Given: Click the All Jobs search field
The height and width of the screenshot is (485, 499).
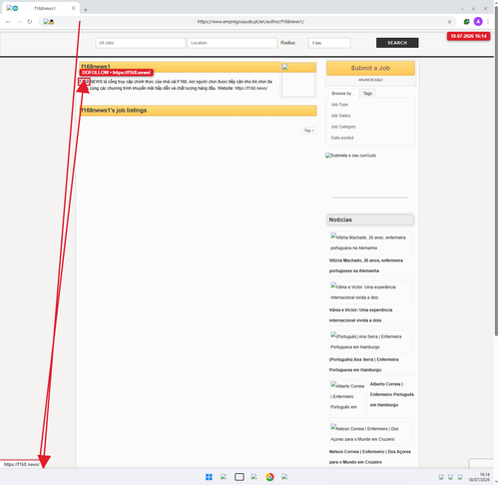Looking at the screenshot, I should pos(141,43).
